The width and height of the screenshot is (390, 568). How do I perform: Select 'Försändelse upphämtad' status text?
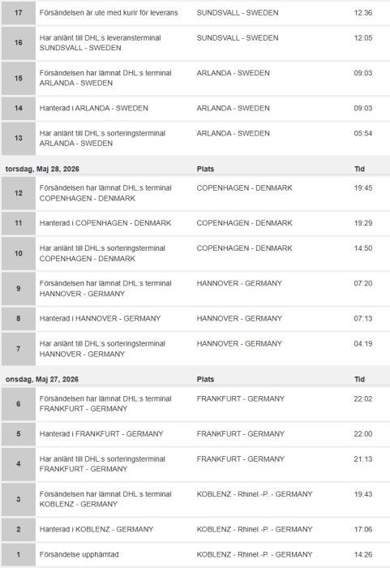pos(79,554)
